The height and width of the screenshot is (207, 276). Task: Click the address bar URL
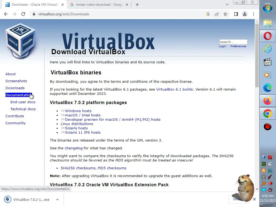(x=64, y=14)
